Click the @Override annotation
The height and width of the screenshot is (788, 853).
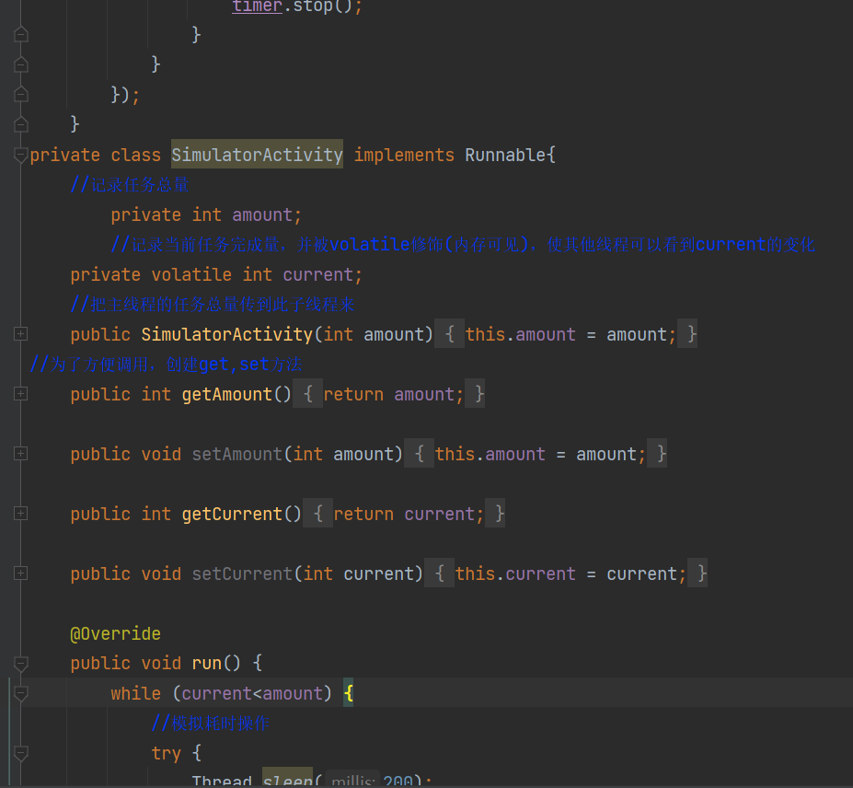(115, 634)
